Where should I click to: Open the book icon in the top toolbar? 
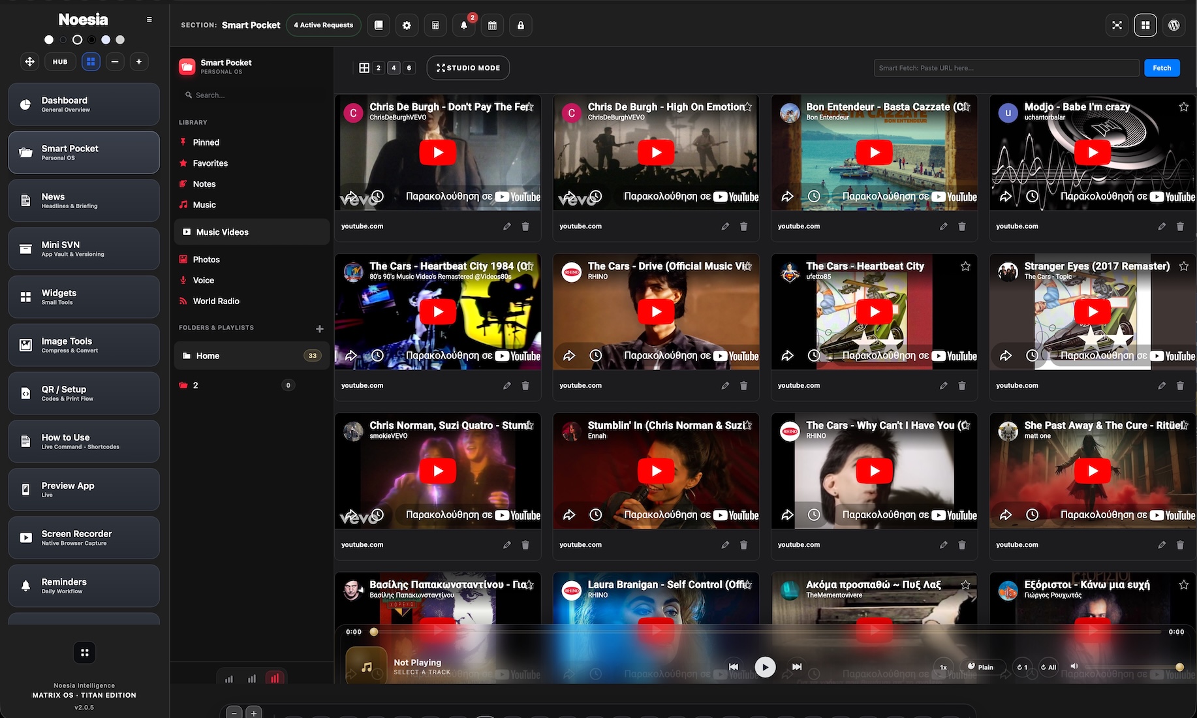(x=379, y=25)
